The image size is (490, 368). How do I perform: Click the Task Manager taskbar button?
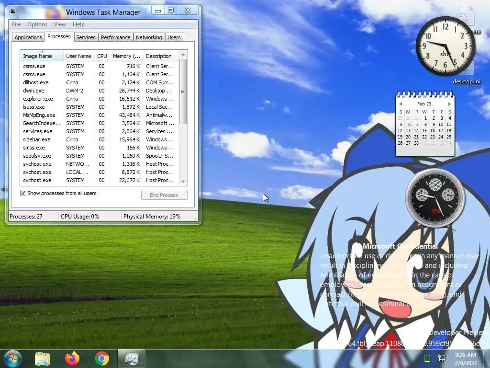[x=132, y=358]
